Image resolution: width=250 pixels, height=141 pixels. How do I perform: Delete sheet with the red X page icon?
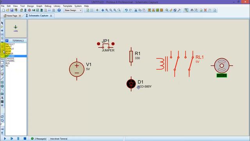point(205,10)
